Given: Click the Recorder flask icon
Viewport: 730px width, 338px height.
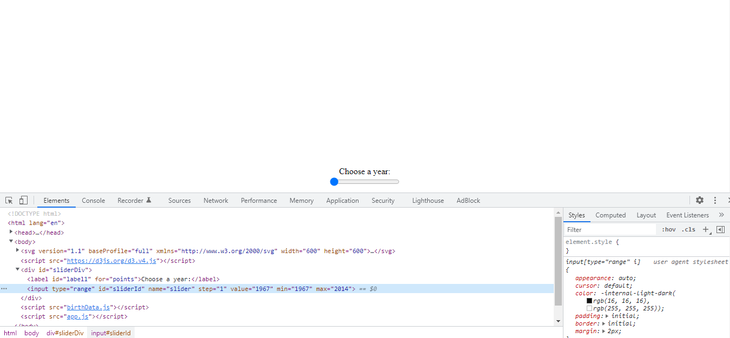Looking at the screenshot, I should point(149,200).
